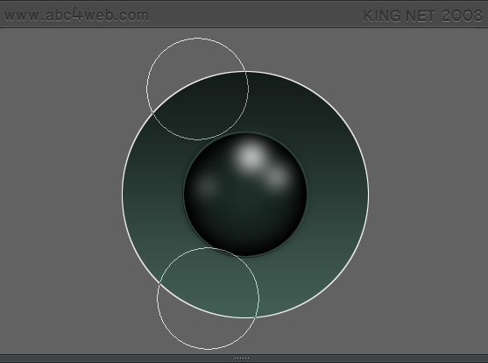Click the faint left reflection on sphere
488x363 pixels.
[208, 187]
